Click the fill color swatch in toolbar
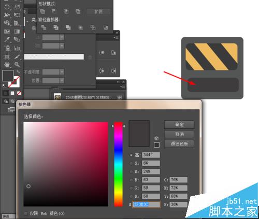Screen dimensions: 259x219 click(x=8, y=76)
